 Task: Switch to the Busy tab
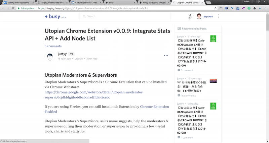(x=120, y=3)
